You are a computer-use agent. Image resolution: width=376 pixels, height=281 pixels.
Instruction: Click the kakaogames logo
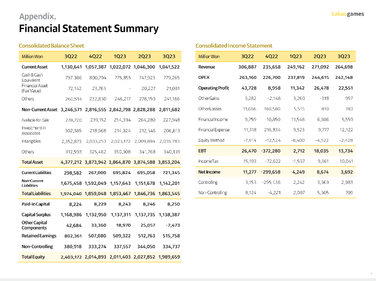347,14
